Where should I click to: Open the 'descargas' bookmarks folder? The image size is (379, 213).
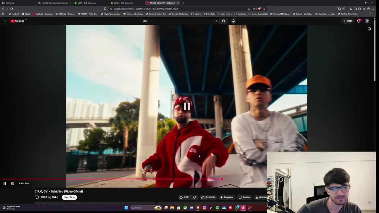(x=240, y=14)
